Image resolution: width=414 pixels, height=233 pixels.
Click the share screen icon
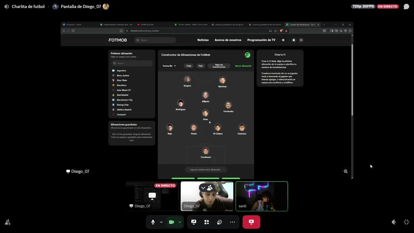tap(194, 222)
